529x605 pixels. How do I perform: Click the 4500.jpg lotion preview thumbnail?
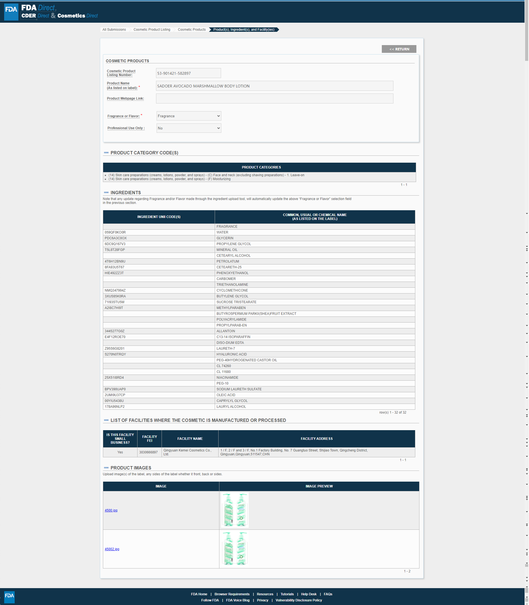click(x=235, y=510)
